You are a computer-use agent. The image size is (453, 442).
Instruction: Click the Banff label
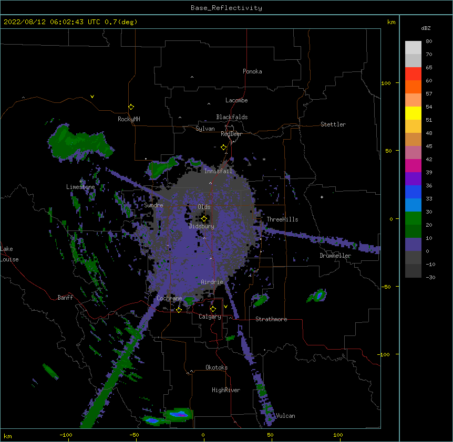[65, 298]
